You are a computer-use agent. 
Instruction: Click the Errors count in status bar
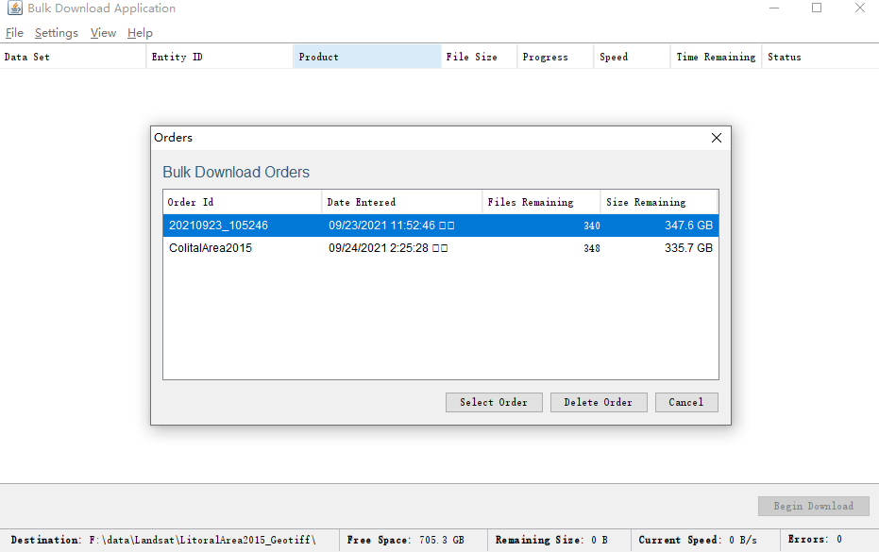pyautogui.click(x=815, y=539)
